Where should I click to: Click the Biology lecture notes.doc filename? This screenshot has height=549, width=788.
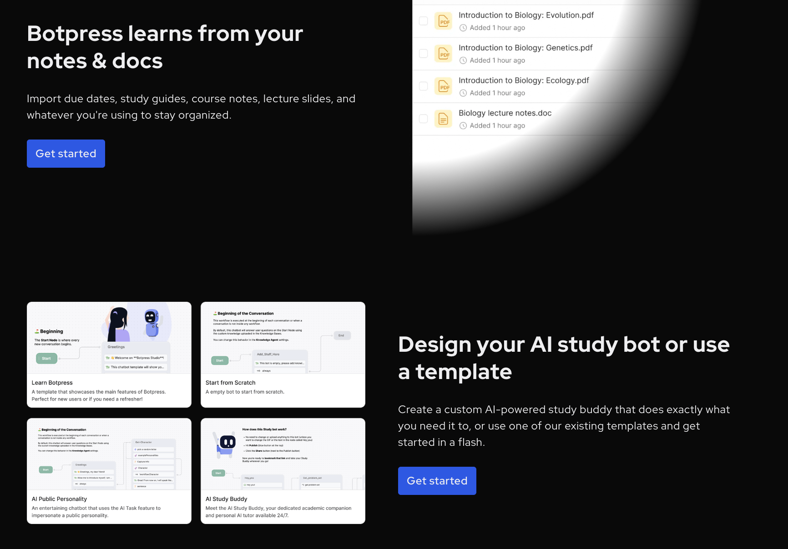(505, 113)
